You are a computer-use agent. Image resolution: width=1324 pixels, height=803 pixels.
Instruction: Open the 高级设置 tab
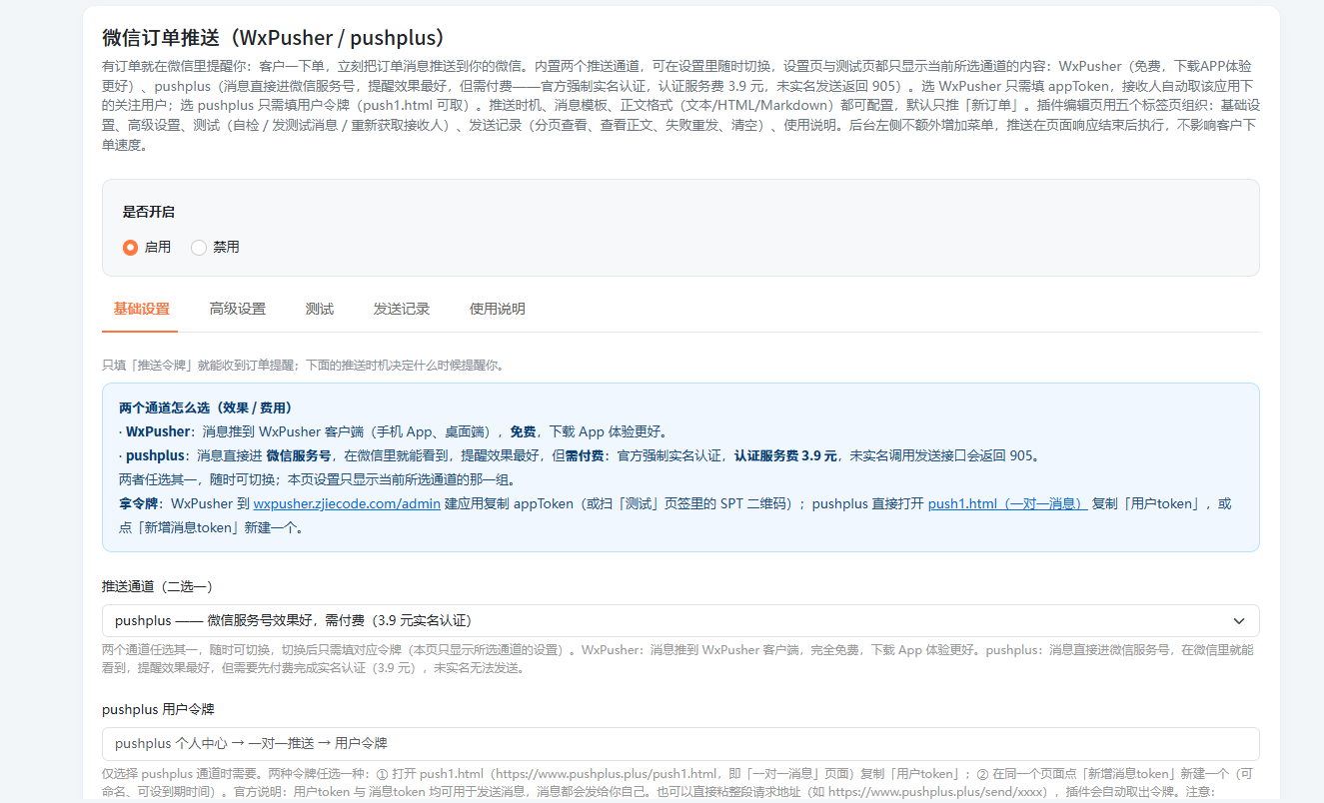238,309
